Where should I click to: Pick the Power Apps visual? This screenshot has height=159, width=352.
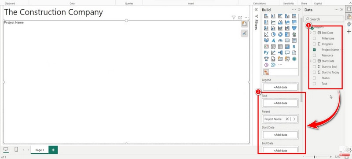pyautogui.click(x=266, y=65)
